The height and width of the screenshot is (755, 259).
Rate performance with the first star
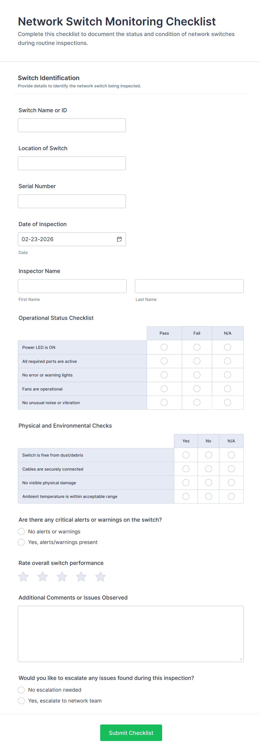coord(23,577)
